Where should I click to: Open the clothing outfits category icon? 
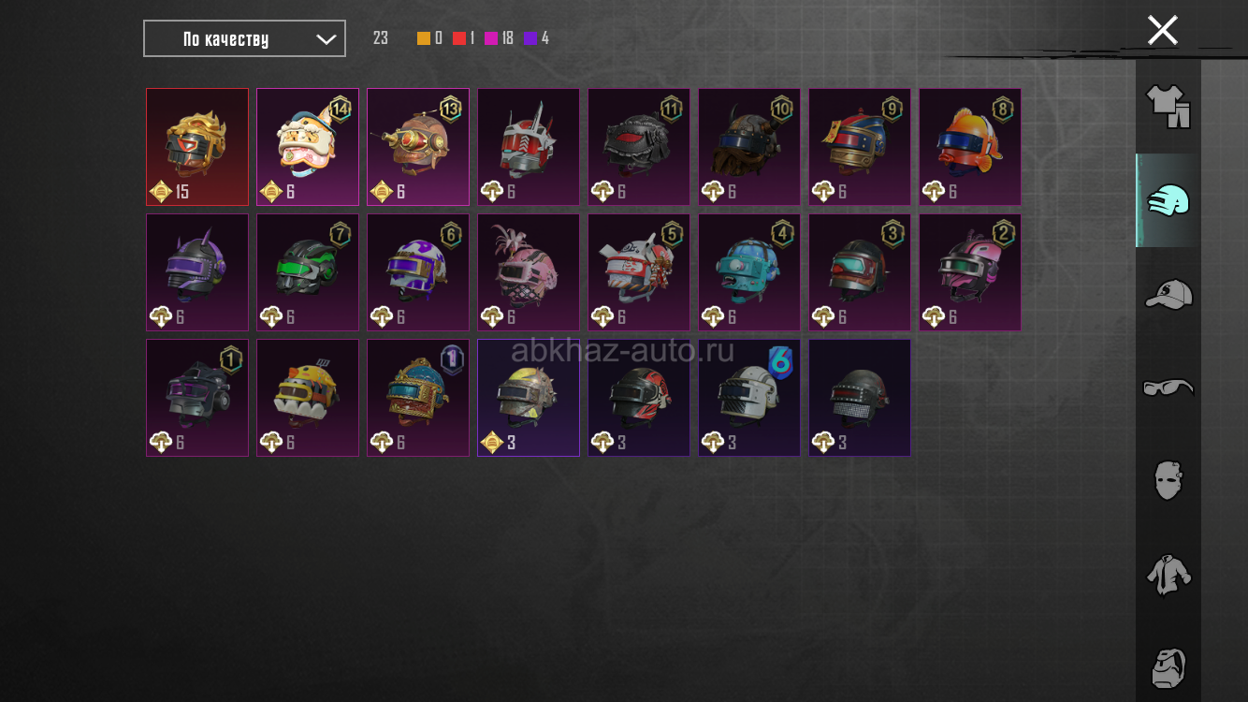[1168, 107]
